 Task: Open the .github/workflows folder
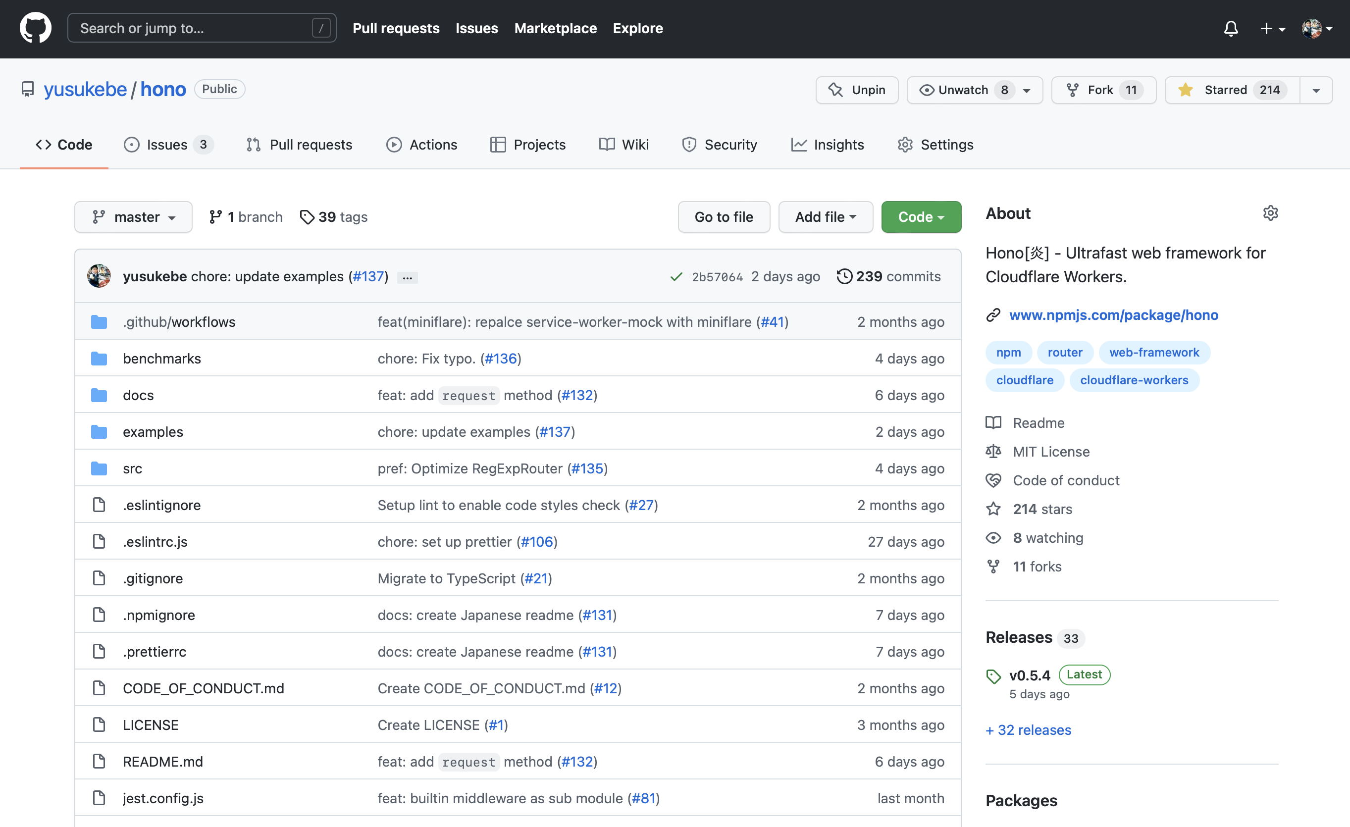pyautogui.click(x=179, y=322)
